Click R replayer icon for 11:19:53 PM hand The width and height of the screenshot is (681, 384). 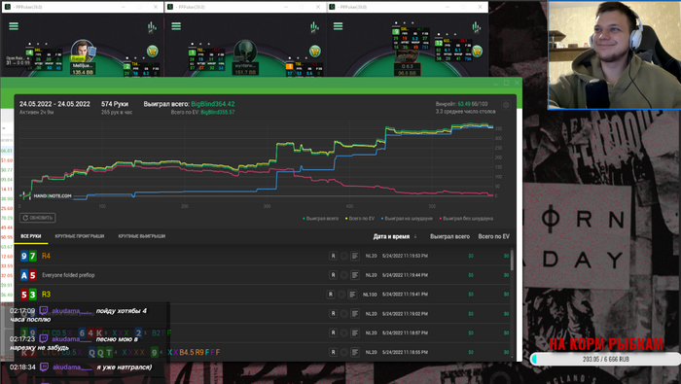pyautogui.click(x=333, y=256)
